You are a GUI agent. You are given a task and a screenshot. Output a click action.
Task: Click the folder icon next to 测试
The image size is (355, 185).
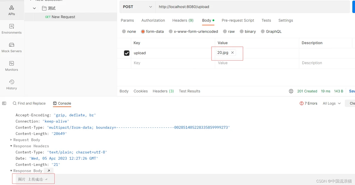tap(44, 8)
